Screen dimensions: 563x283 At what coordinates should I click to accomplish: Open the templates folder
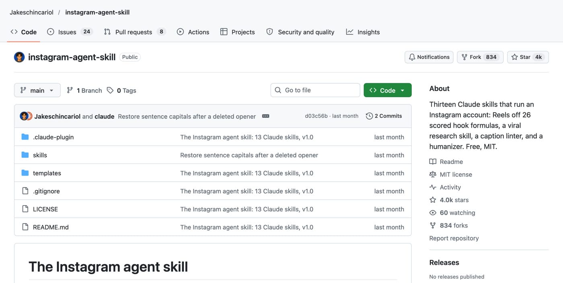coord(47,173)
